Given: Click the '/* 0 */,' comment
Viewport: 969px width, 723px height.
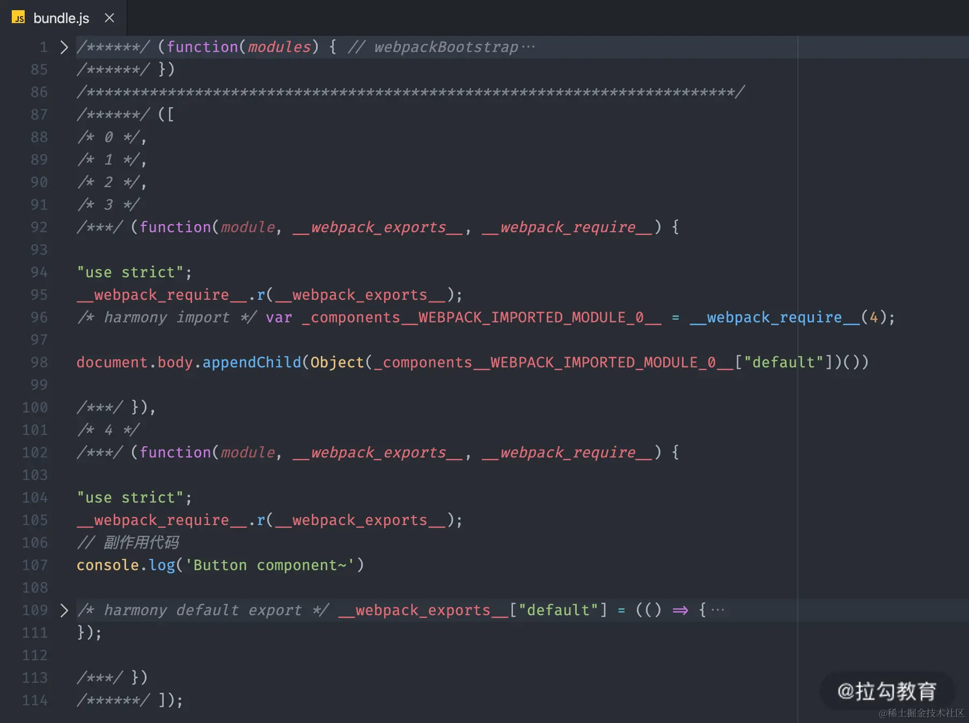Looking at the screenshot, I should 112,137.
